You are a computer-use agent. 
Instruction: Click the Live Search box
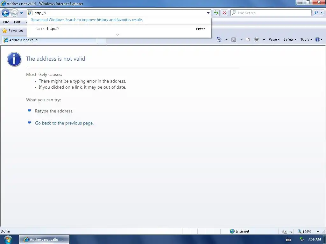pyautogui.click(x=271, y=13)
